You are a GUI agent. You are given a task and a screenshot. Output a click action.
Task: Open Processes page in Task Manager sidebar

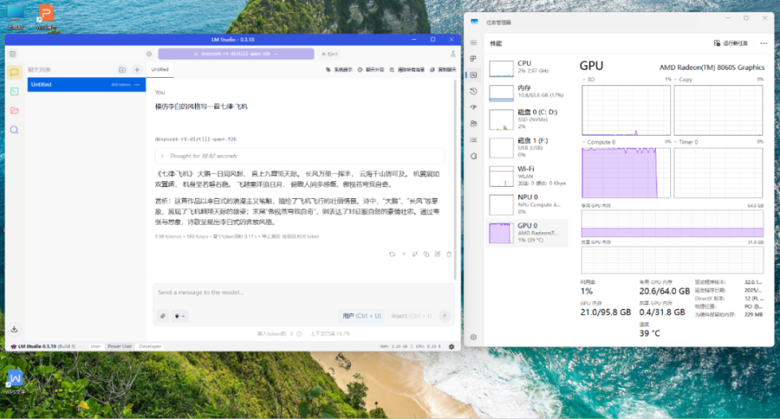click(474, 58)
